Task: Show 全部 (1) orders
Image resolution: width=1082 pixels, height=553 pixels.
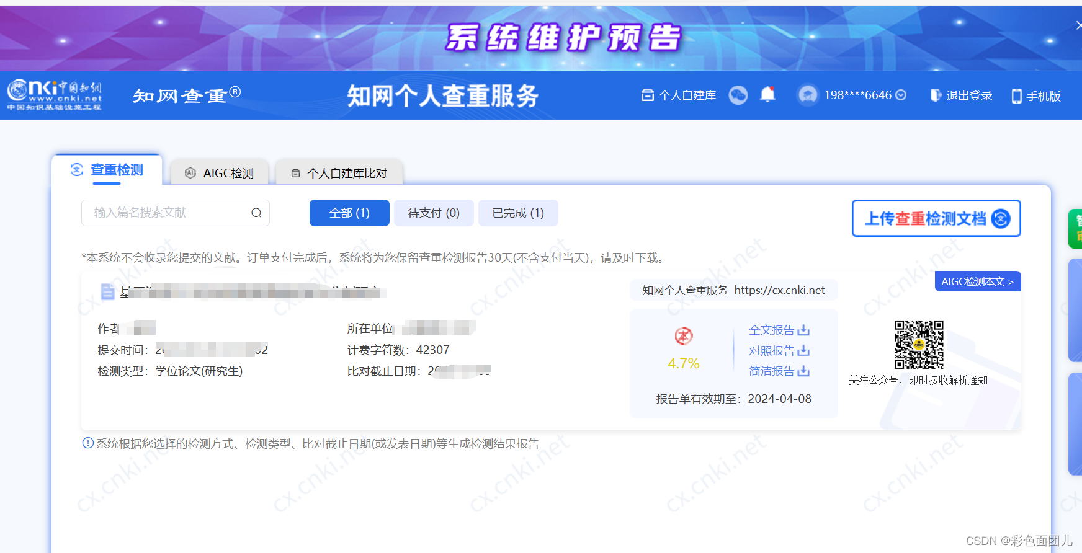Action: (x=349, y=213)
